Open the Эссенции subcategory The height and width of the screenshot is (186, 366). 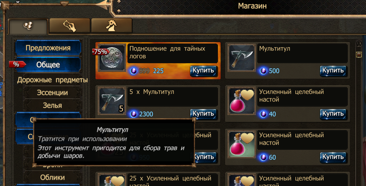[x=52, y=93]
